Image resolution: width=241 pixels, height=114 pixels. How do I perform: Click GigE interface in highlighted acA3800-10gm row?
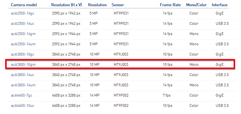coord(220,65)
